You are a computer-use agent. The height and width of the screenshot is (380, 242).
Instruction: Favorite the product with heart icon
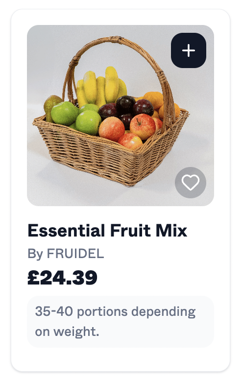pyautogui.click(x=191, y=183)
